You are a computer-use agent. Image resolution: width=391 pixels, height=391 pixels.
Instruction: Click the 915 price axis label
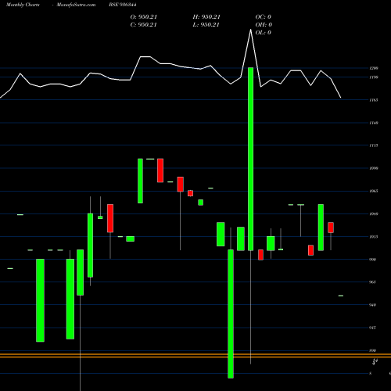[x=373, y=328]
